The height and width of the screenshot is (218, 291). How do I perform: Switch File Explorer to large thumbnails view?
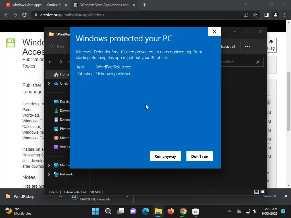[x=263, y=192]
